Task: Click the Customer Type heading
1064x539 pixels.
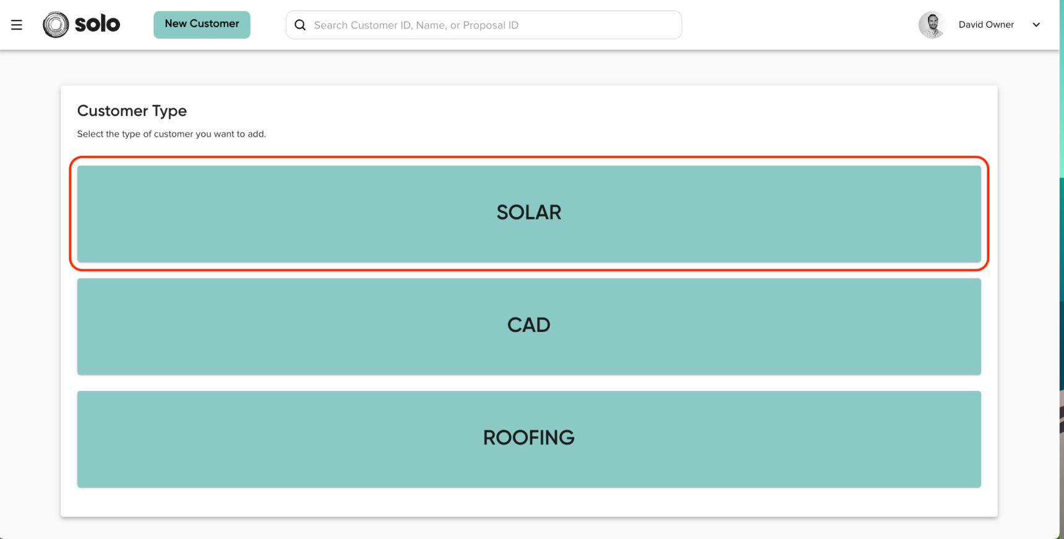Action: (132, 111)
